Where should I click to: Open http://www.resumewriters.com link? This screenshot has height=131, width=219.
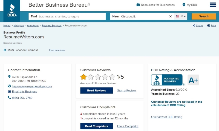point(32,87)
